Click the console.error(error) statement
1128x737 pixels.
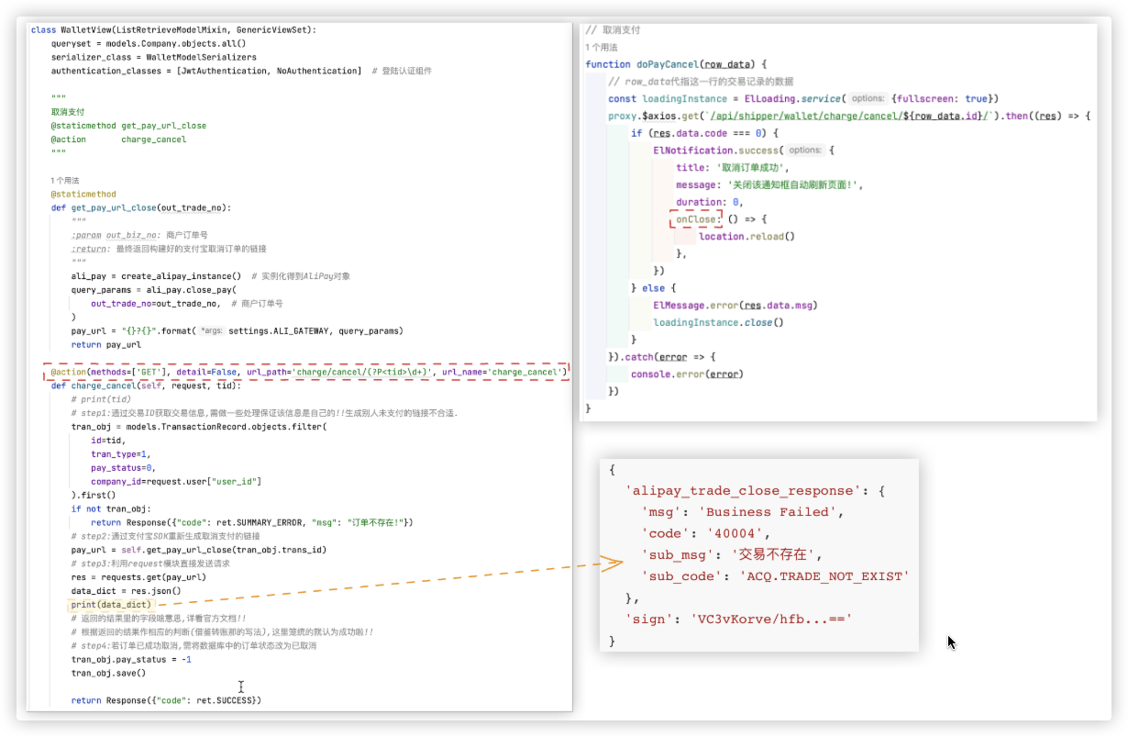click(686, 374)
